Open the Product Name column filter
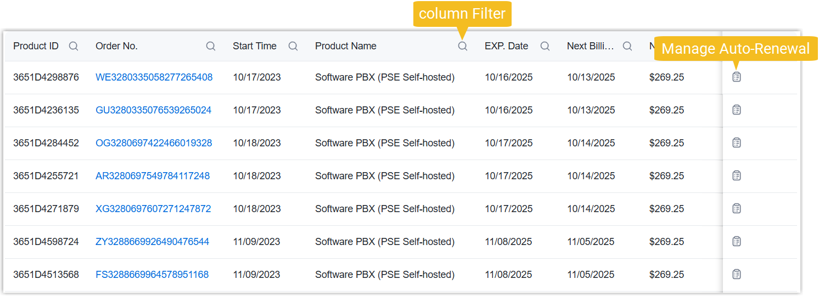The height and width of the screenshot is (296, 819). 463,47
